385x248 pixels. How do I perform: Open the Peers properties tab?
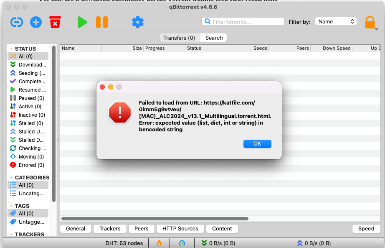pos(142,229)
